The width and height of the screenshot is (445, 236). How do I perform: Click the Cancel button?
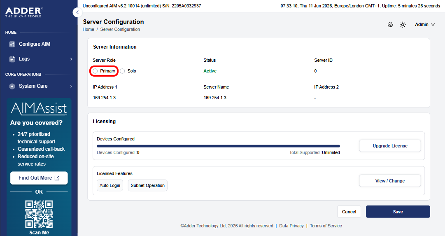(349, 212)
